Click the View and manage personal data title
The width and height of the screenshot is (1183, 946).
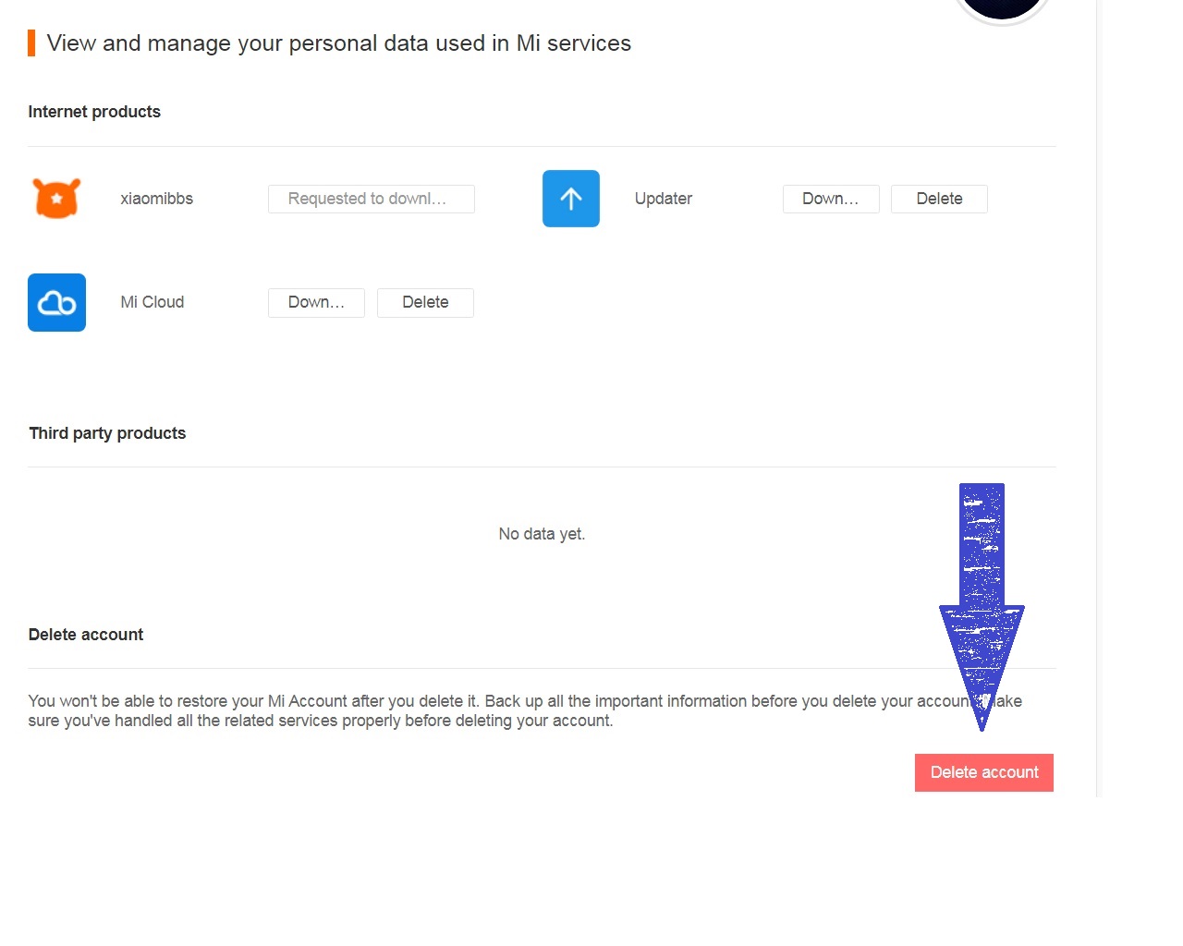click(x=339, y=43)
